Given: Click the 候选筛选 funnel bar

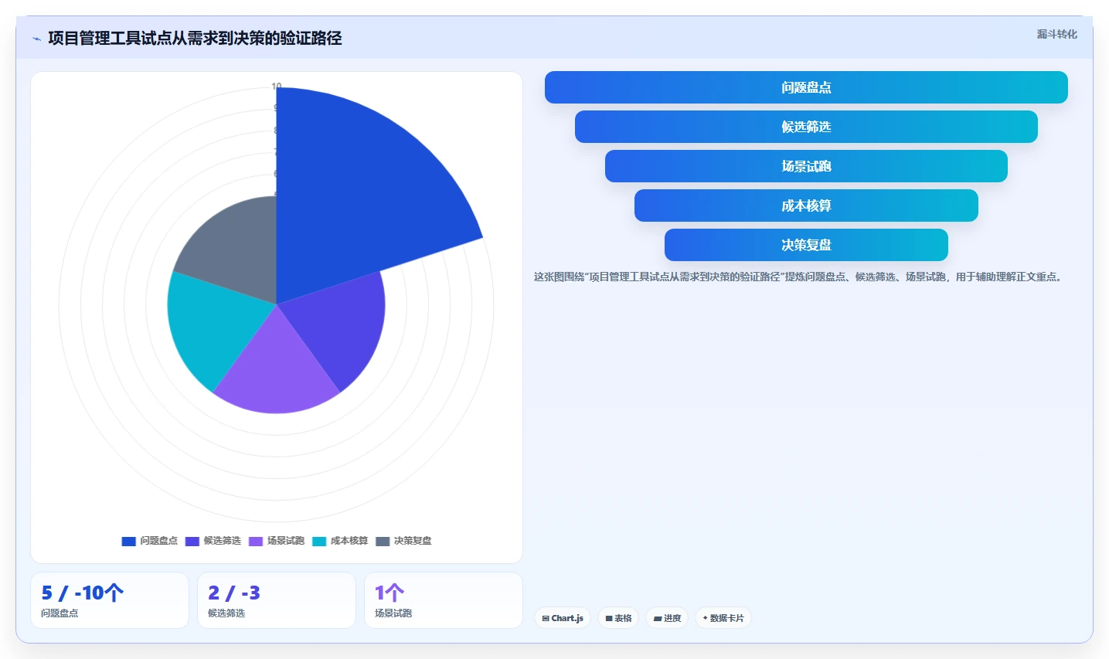Looking at the screenshot, I should point(806,127).
